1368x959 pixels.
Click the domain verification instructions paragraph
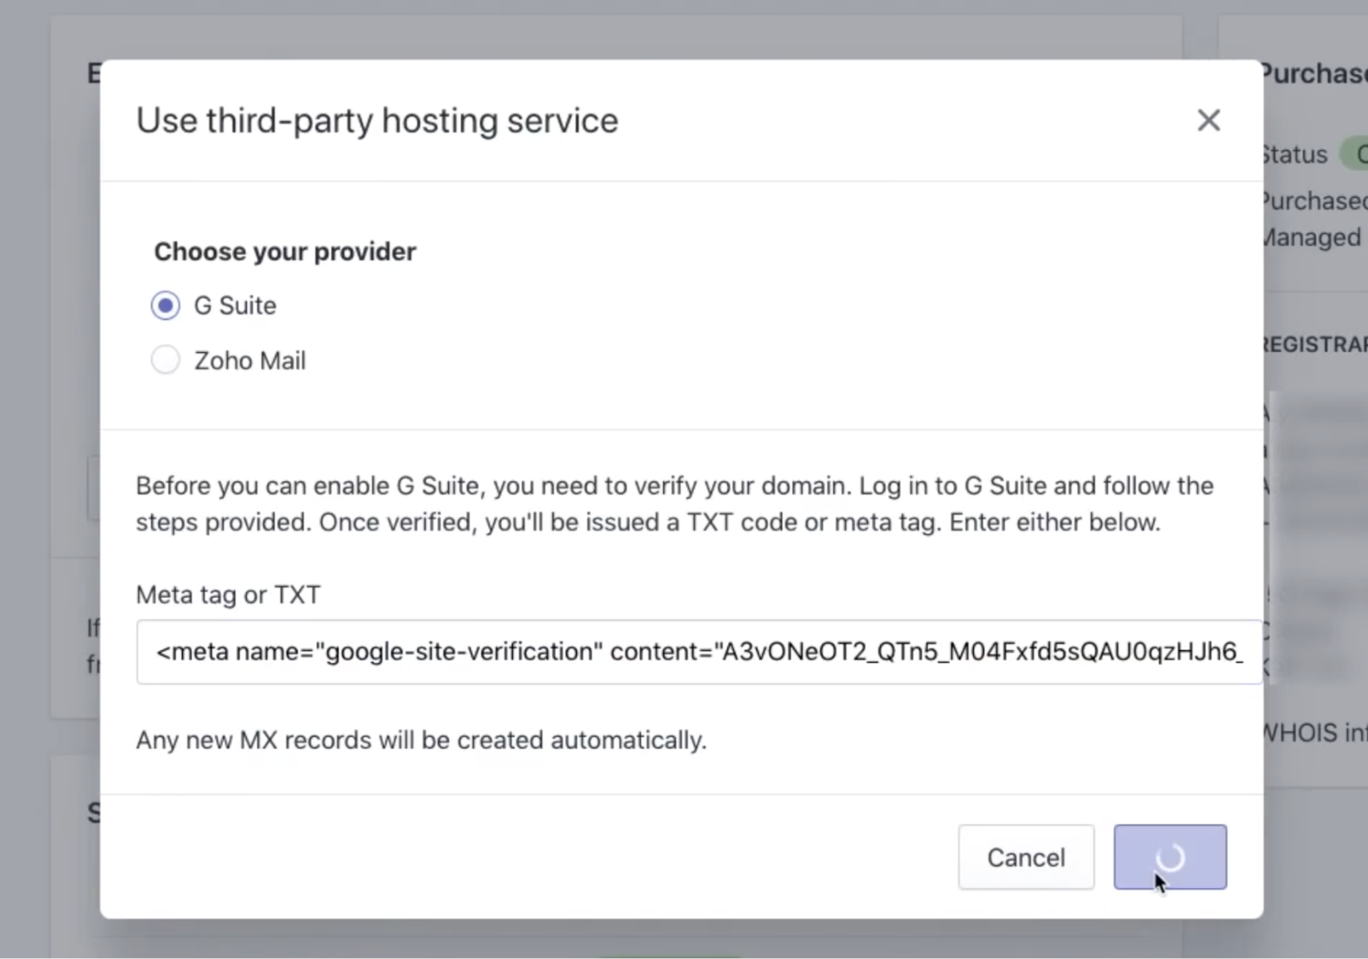(x=674, y=503)
